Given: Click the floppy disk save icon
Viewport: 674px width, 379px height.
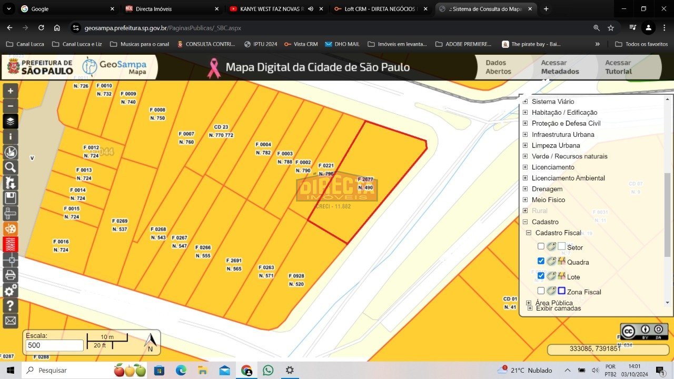Looking at the screenshot, I should [11, 198].
